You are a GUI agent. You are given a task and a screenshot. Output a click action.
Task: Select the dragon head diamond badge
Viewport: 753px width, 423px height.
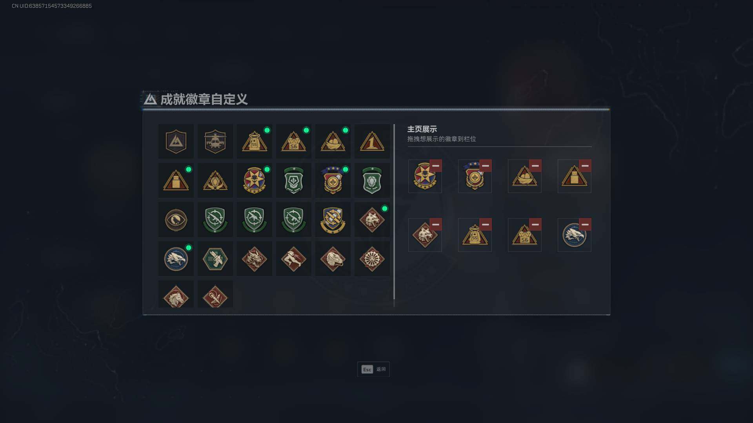(254, 259)
